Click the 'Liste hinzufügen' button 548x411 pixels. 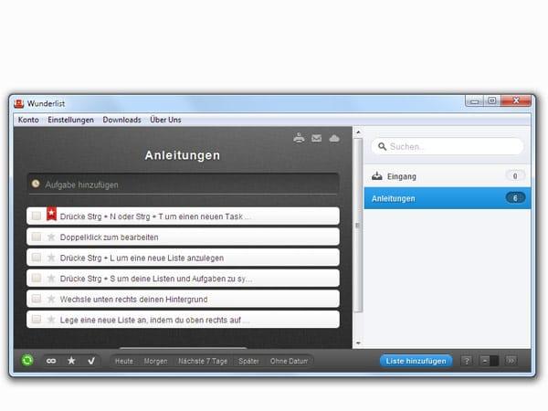click(416, 361)
